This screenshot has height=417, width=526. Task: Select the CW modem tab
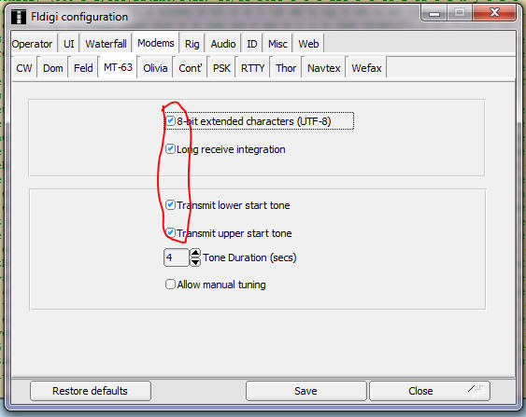[x=24, y=68]
